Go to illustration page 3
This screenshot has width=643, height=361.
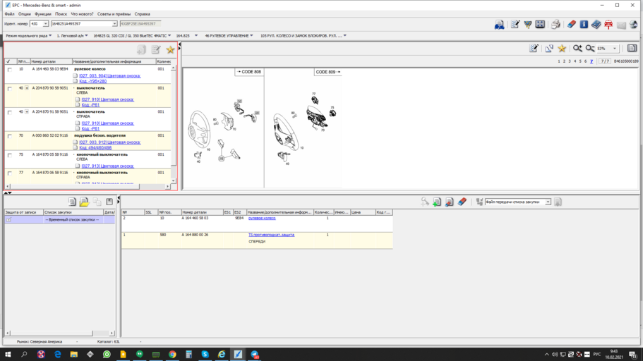pyautogui.click(x=569, y=61)
